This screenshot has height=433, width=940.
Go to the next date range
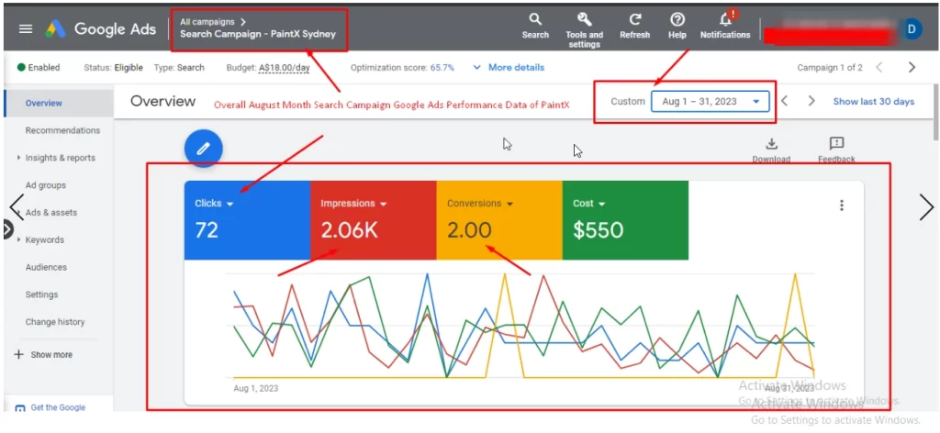click(811, 101)
